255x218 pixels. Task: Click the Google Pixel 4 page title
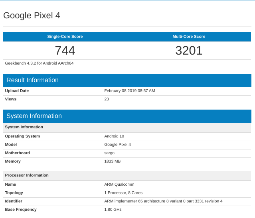click(32, 16)
